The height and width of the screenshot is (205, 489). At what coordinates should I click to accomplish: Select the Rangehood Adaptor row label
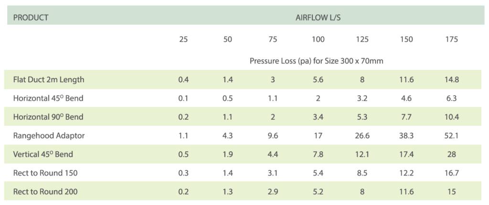click(49, 136)
